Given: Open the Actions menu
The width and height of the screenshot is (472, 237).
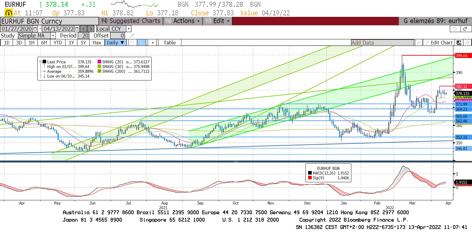Looking at the screenshot, I should [182, 21].
